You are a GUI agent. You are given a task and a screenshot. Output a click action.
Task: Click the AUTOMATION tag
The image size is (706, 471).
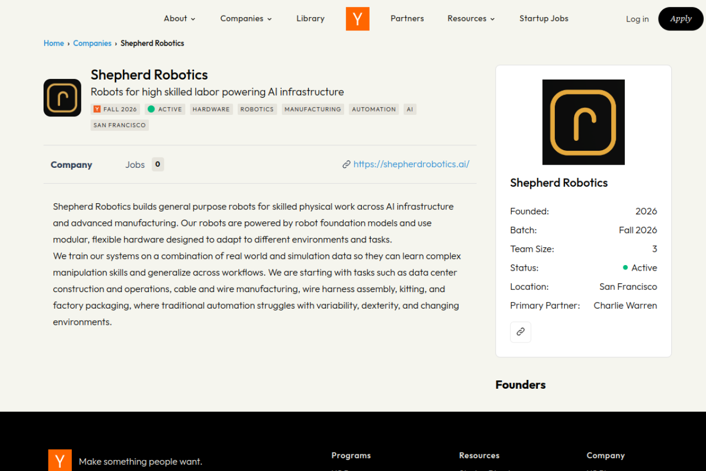(x=374, y=109)
